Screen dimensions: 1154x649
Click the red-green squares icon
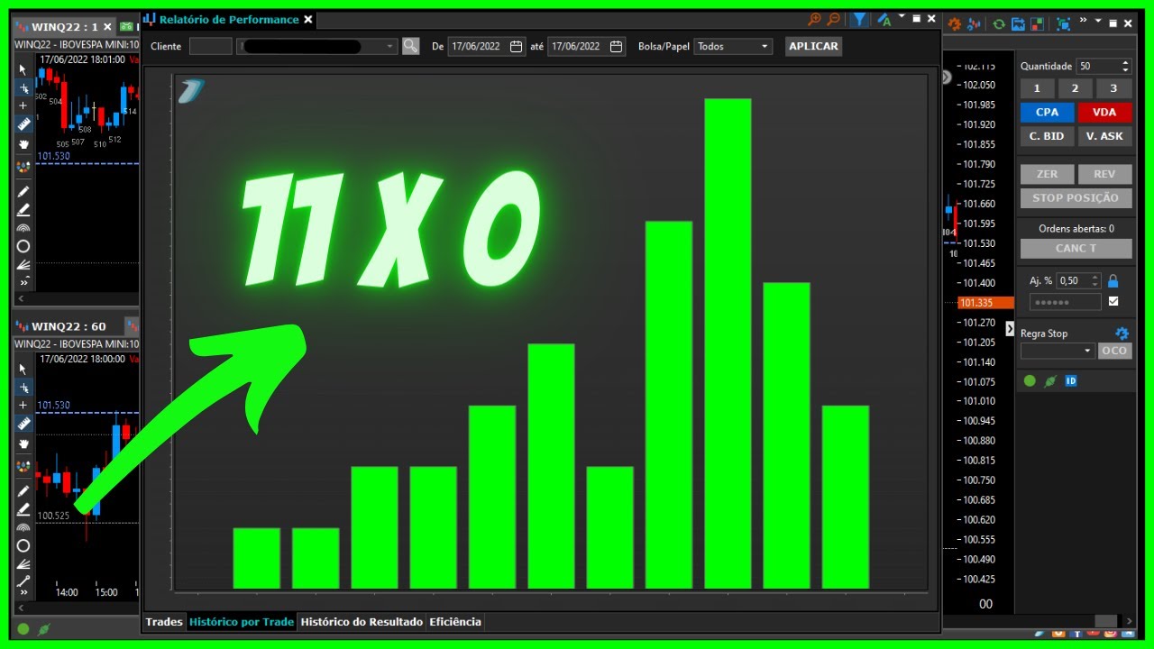click(1038, 24)
